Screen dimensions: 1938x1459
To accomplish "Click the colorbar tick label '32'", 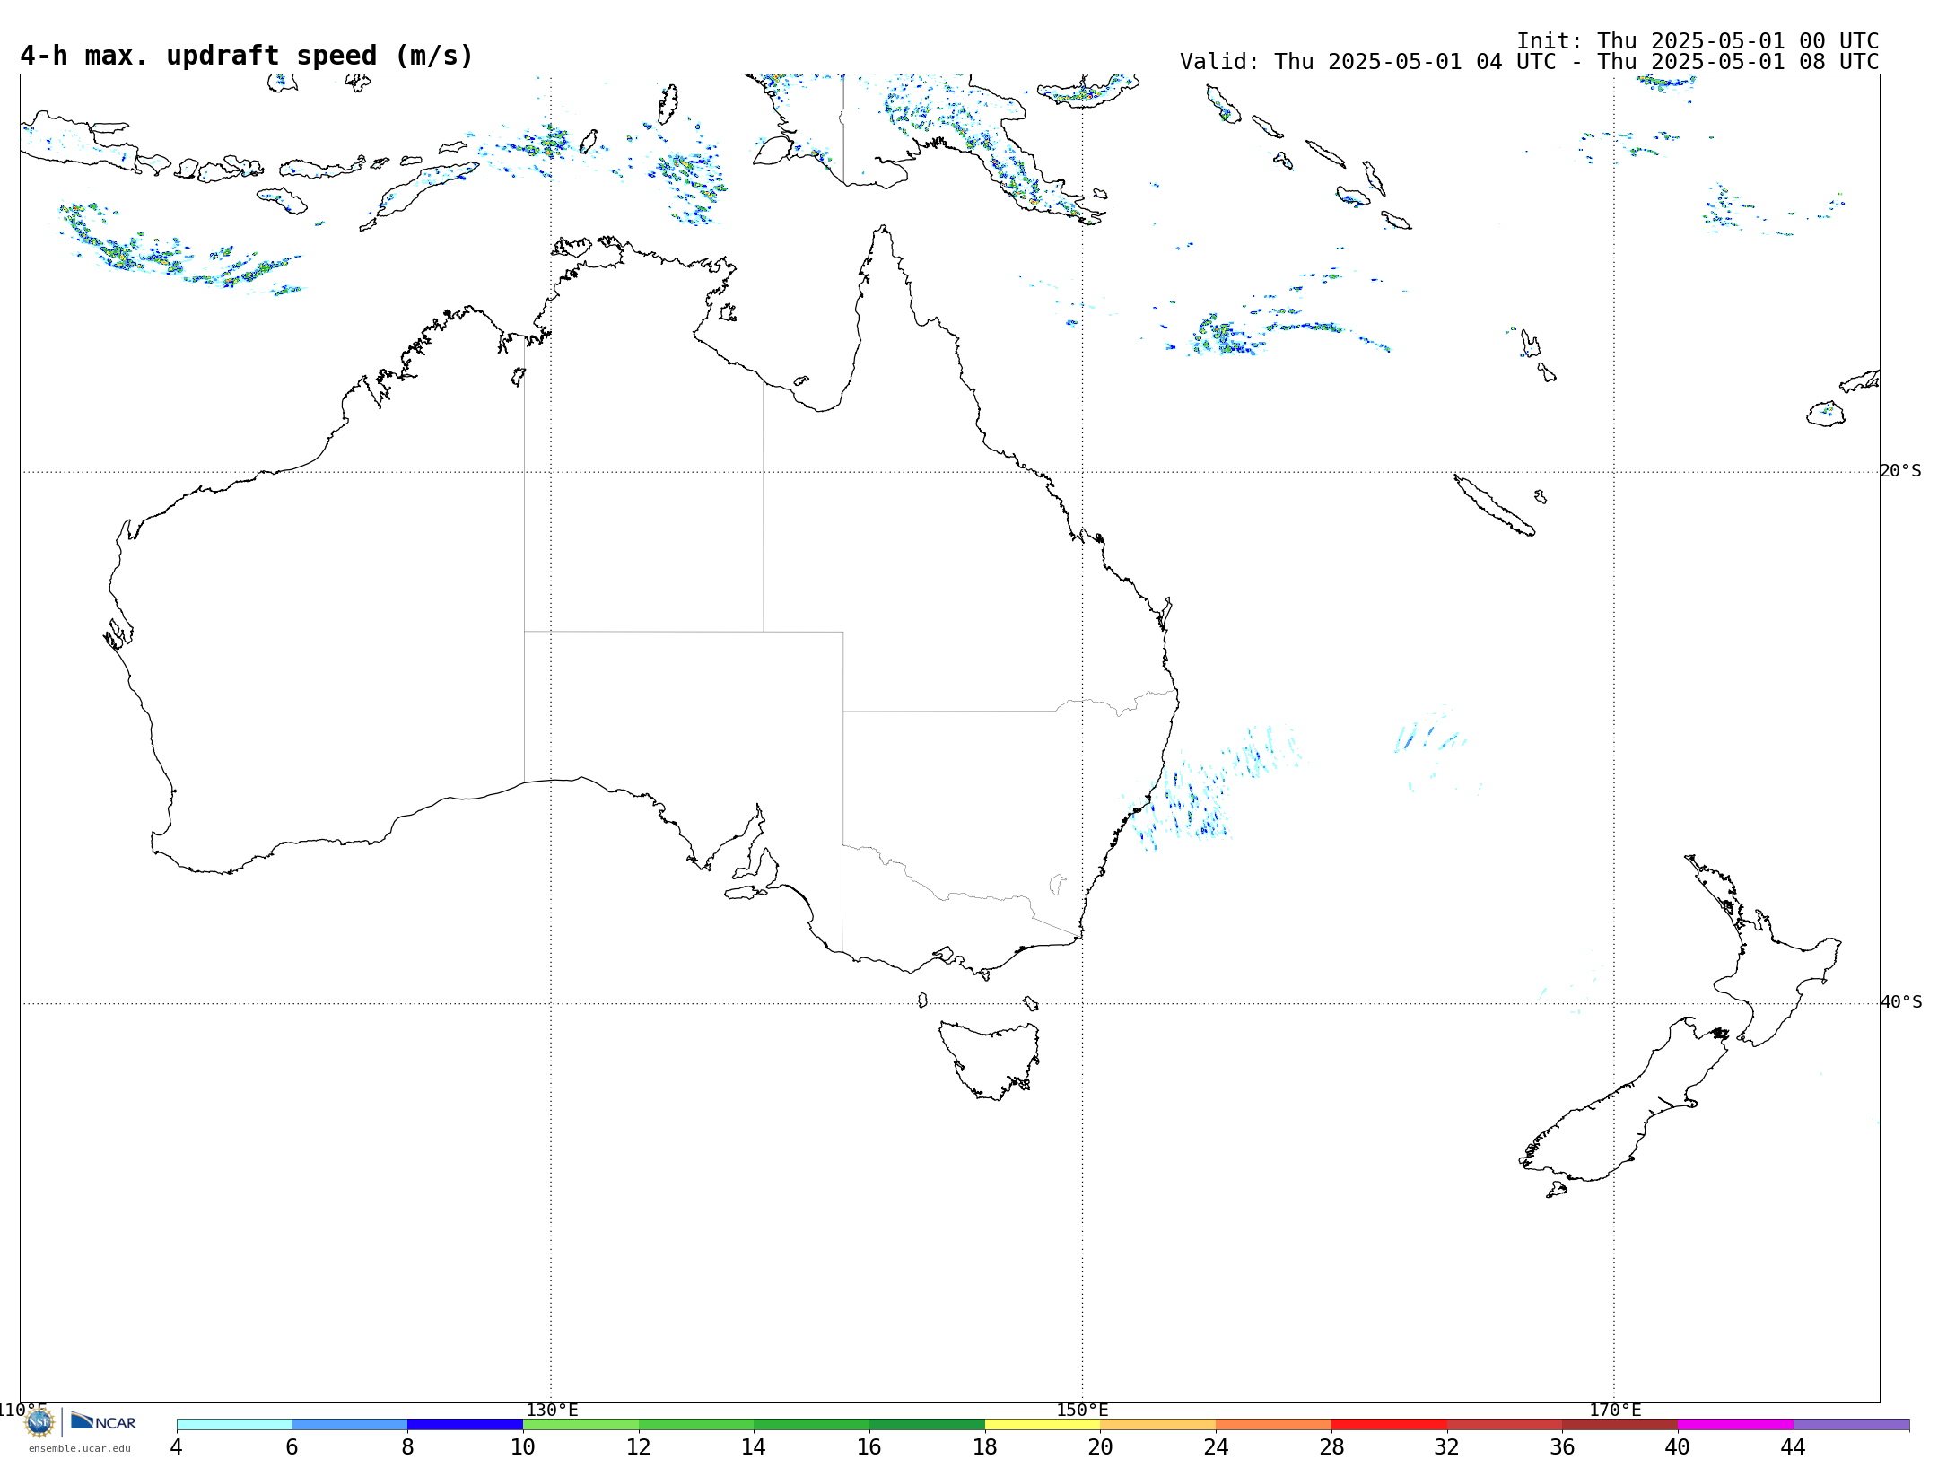I will click(x=1446, y=1446).
